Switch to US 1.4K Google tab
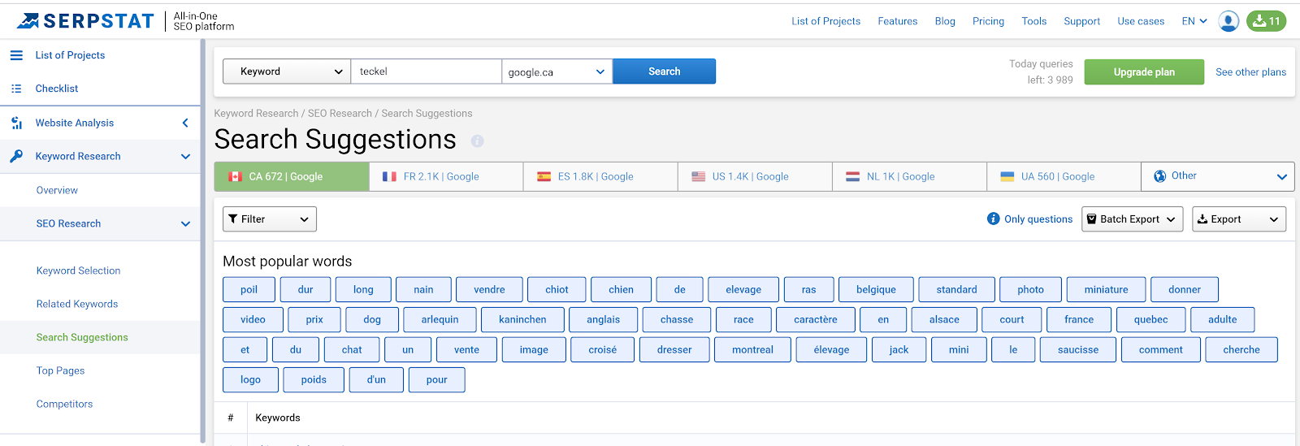The image size is (1300, 446). (x=755, y=176)
